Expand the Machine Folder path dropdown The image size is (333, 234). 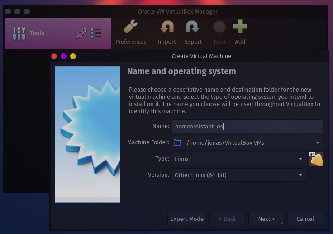[318, 142]
